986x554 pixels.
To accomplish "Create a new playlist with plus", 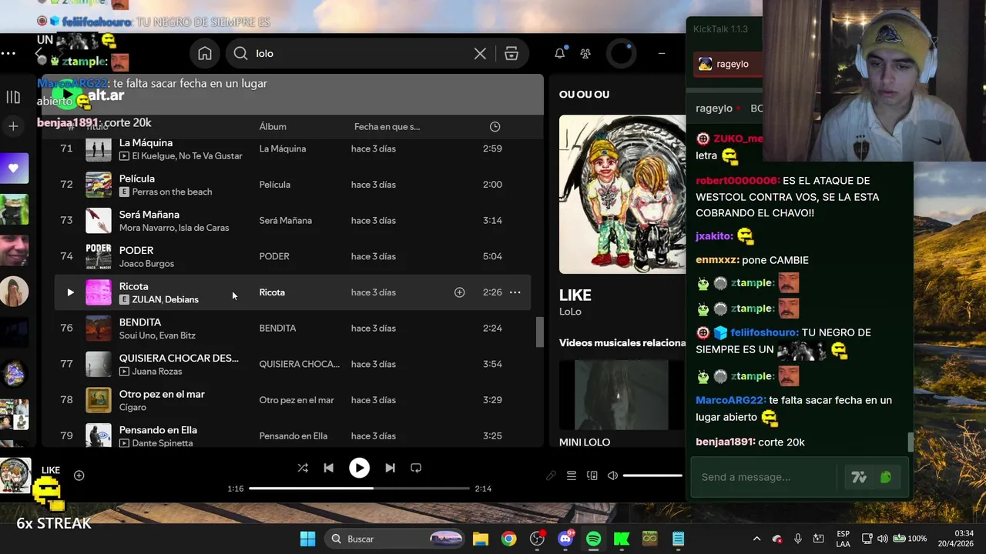I will click(13, 126).
